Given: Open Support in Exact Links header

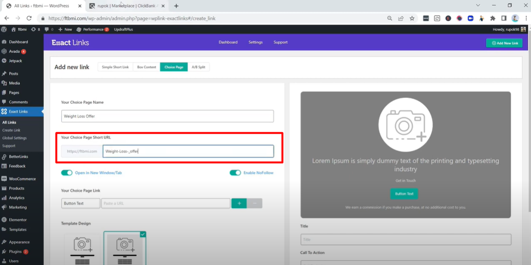Looking at the screenshot, I should [x=280, y=42].
